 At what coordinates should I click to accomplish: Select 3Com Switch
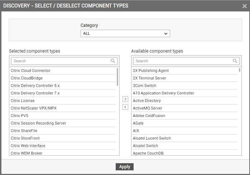[185, 86]
